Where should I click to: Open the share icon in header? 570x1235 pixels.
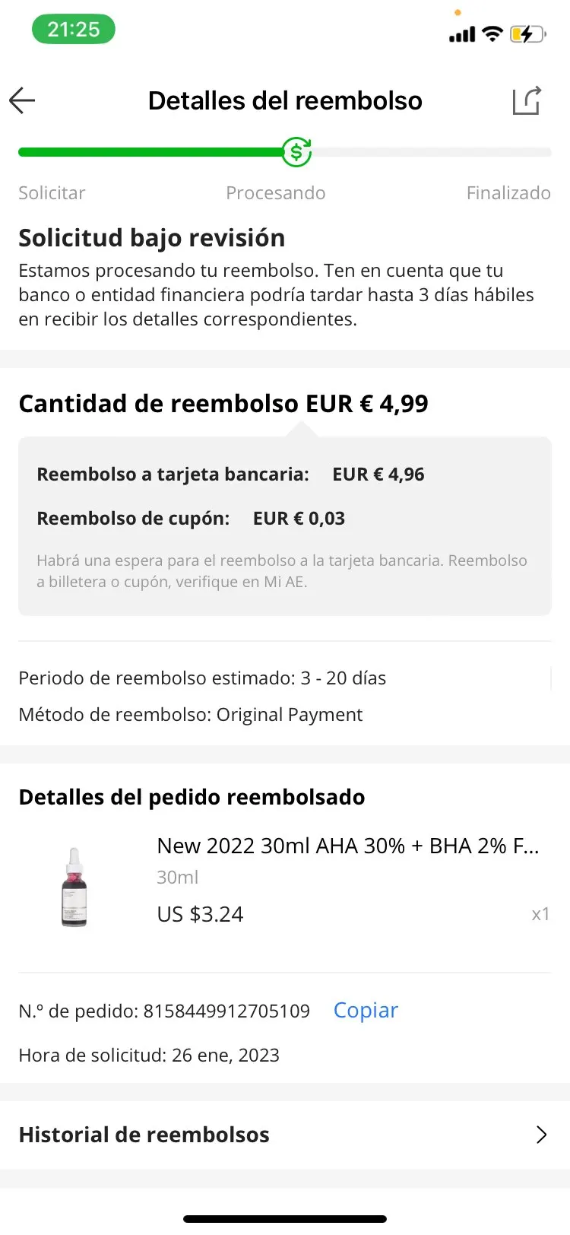(x=527, y=100)
